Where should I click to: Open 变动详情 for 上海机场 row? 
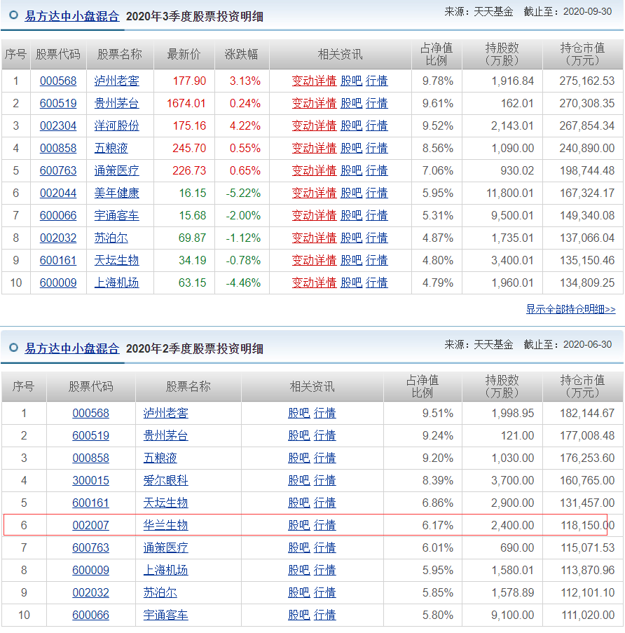tap(314, 283)
